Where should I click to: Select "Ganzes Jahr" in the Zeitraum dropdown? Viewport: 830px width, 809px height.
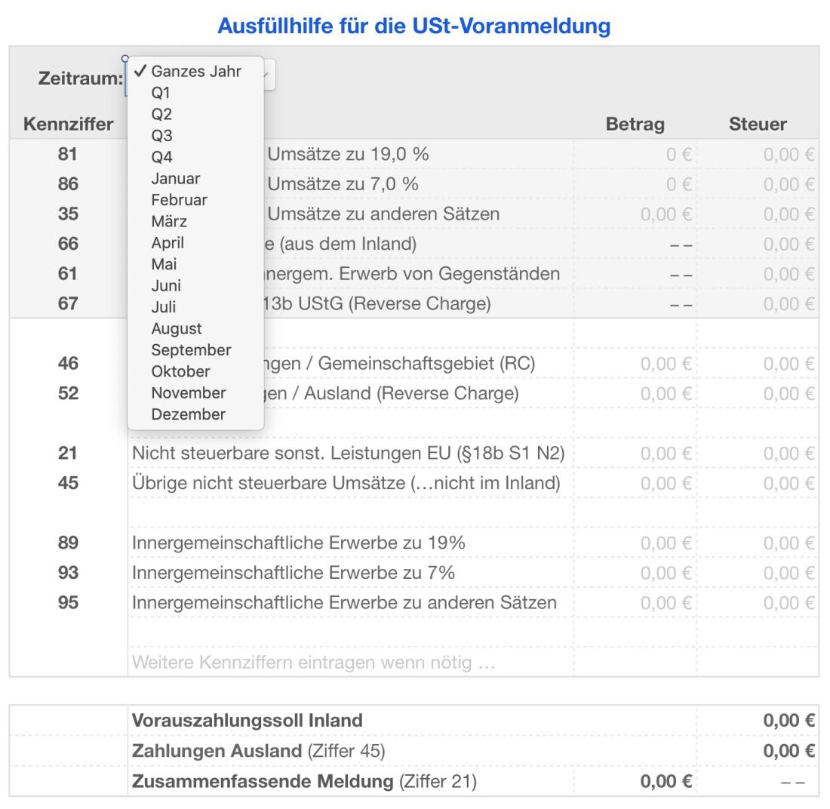[x=195, y=72]
